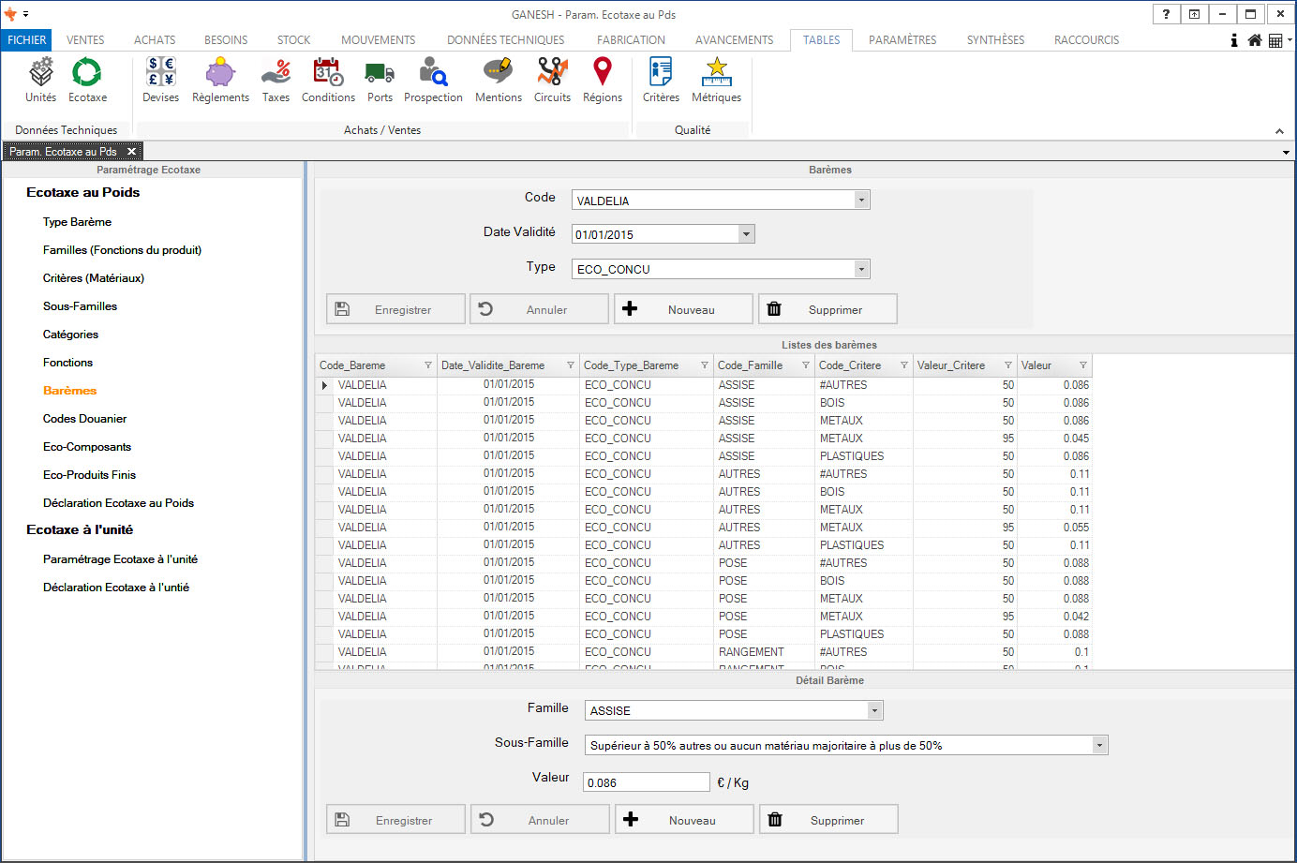Open the FICHIER menu
The image size is (1297, 863).
tap(26, 40)
